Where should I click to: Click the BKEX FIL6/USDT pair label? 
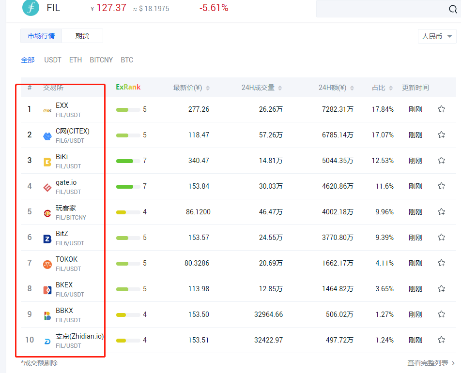70,294
